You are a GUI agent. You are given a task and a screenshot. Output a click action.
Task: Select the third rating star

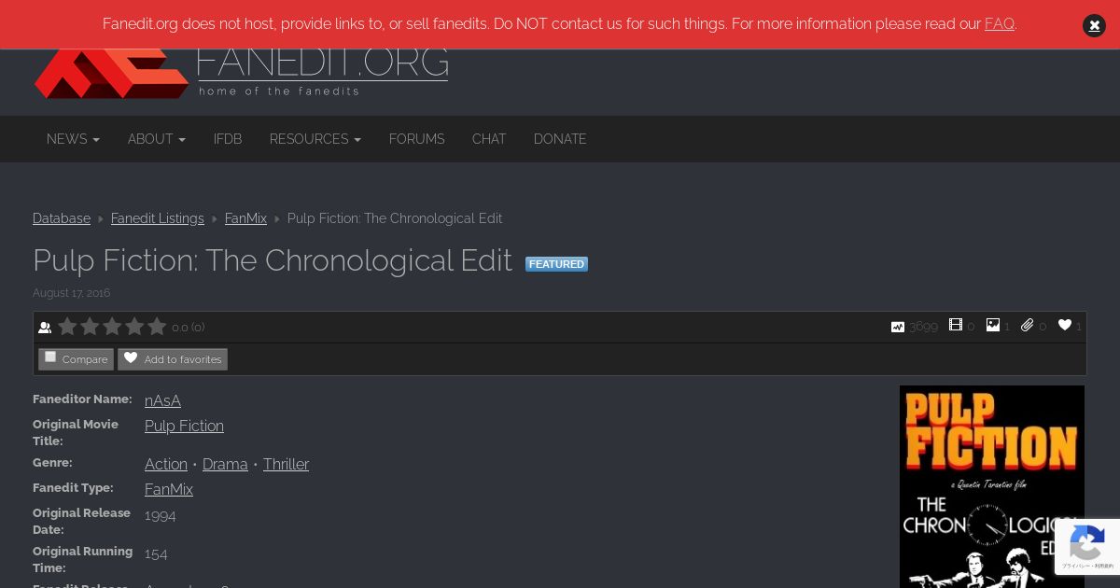pos(112,327)
